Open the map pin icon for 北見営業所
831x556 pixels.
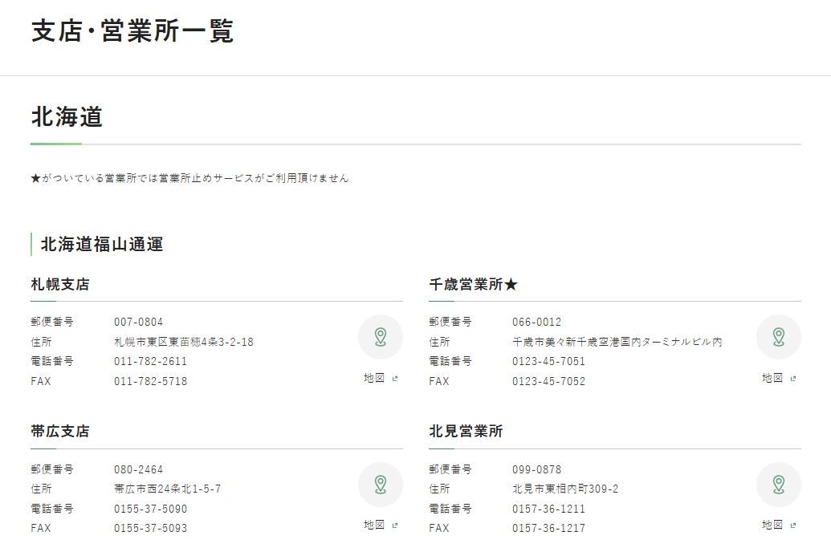coord(779,484)
